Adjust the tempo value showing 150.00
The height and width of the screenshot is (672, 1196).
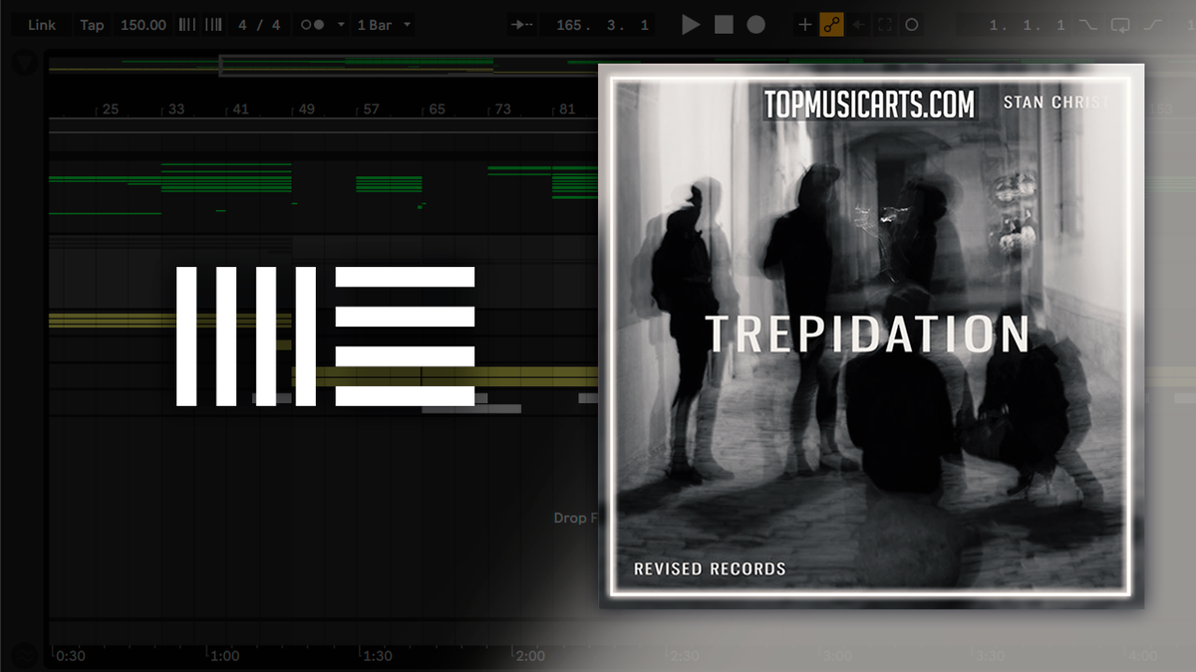143,24
